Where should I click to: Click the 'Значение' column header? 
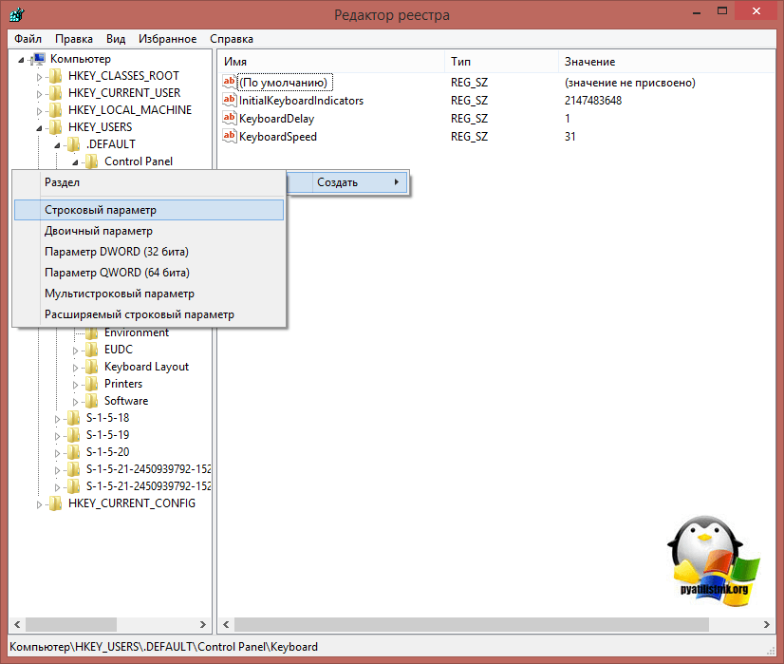click(x=589, y=62)
